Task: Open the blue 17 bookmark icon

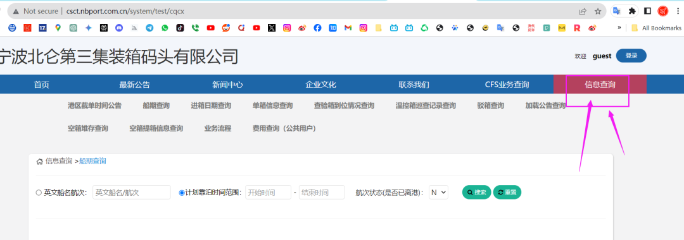Action: (42, 28)
